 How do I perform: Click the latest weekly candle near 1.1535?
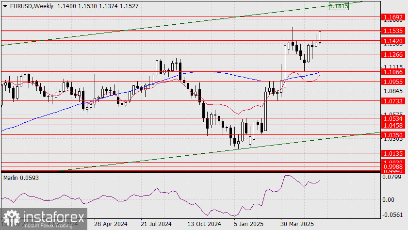tap(320, 37)
